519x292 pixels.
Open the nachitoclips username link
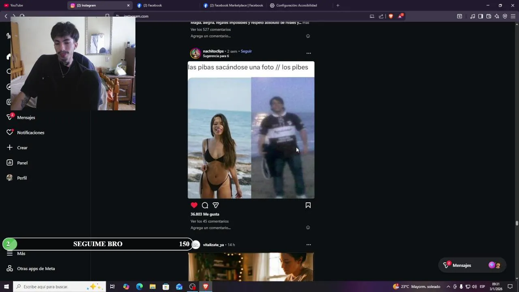coord(213,51)
